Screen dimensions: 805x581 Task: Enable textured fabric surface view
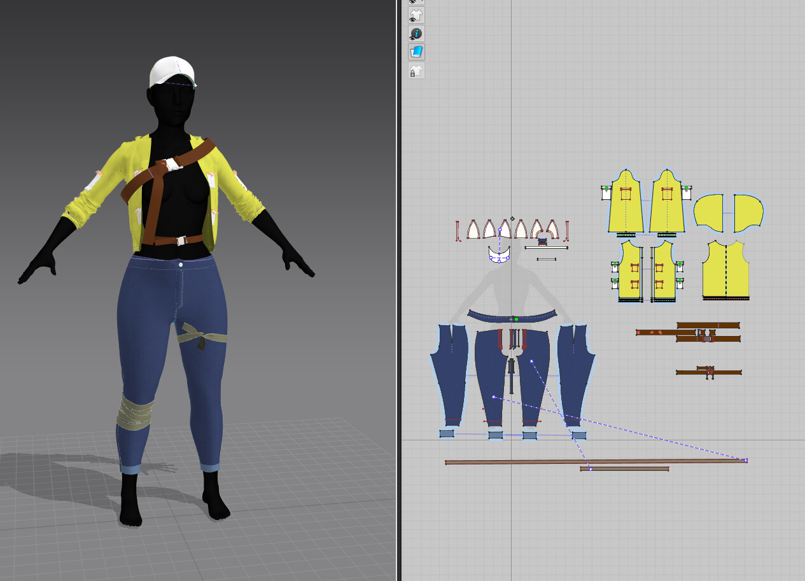coord(417,52)
